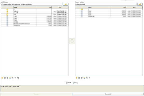Open local folder browse button beside path

tap(66, 4)
